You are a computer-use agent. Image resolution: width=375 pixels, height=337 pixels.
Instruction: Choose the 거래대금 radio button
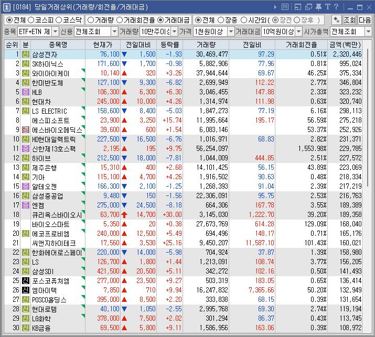tap(160, 20)
